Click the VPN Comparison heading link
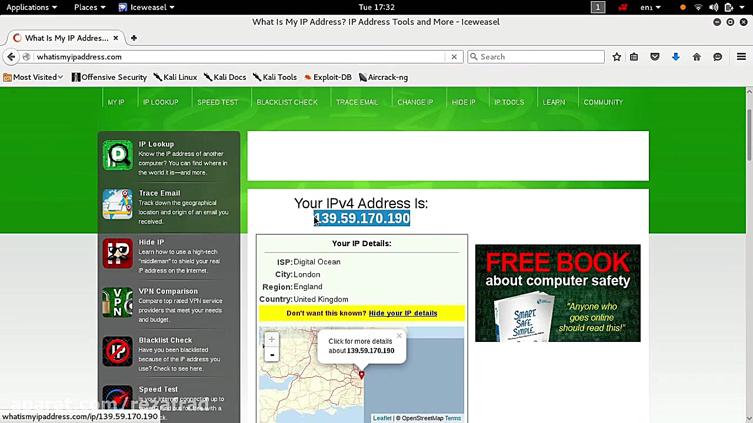This screenshot has width=753, height=423. tap(168, 291)
